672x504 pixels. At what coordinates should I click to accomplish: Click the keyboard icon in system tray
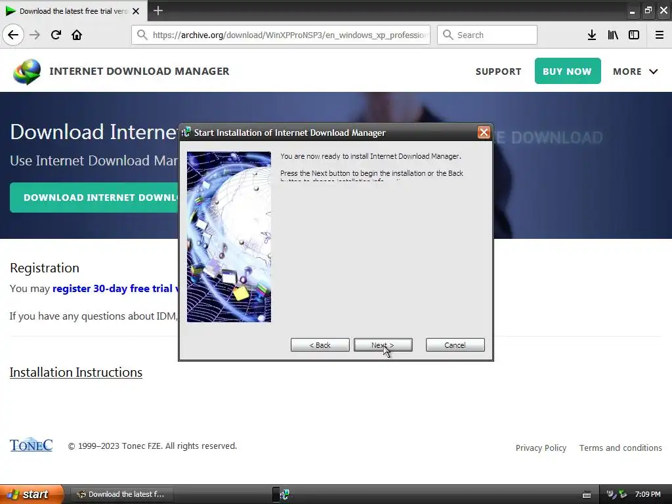tap(587, 495)
